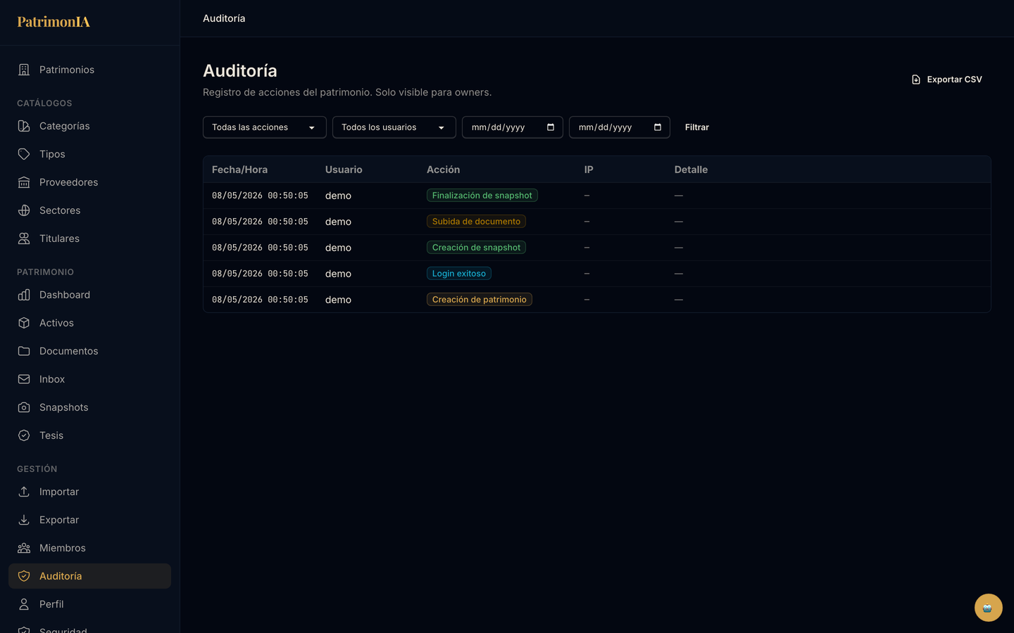1014x633 pixels.
Task: Click the Usuario column header
Action: [344, 170]
